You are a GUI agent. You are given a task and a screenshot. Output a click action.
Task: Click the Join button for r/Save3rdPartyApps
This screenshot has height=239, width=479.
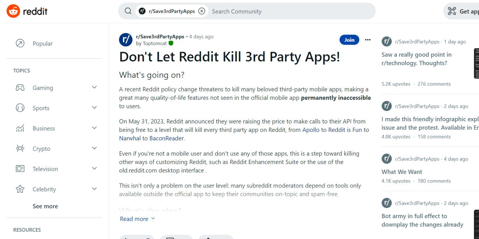pyautogui.click(x=349, y=40)
